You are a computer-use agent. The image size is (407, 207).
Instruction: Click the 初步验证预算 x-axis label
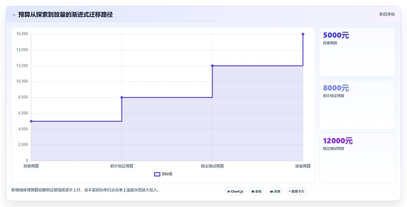pos(122,166)
